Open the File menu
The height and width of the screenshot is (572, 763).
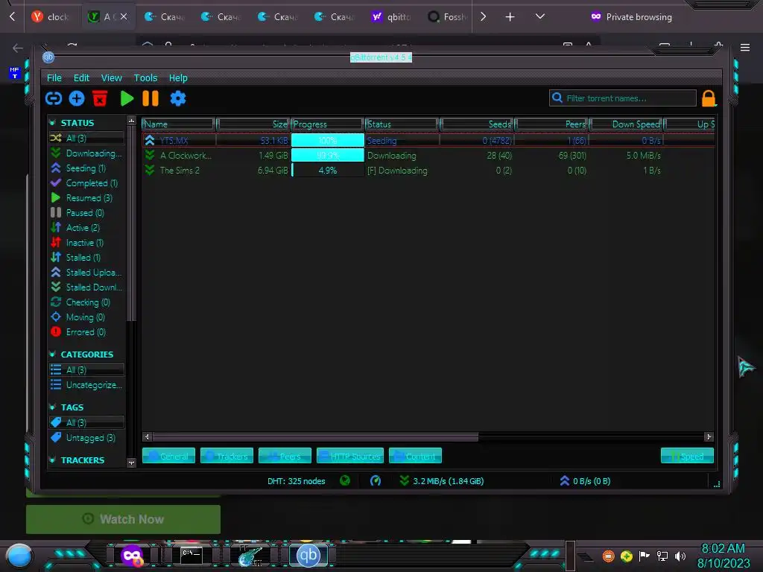[x=54, y=77]
